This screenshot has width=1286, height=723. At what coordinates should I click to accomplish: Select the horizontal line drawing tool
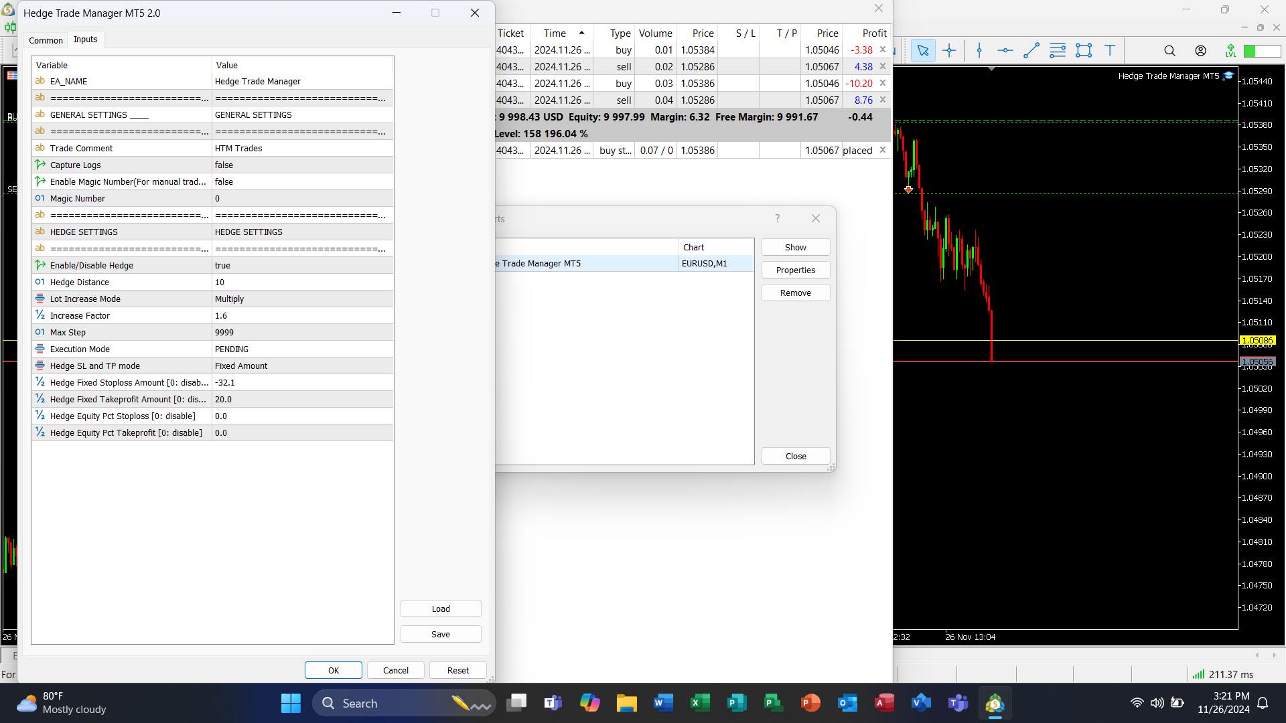tap(1005, 50)
